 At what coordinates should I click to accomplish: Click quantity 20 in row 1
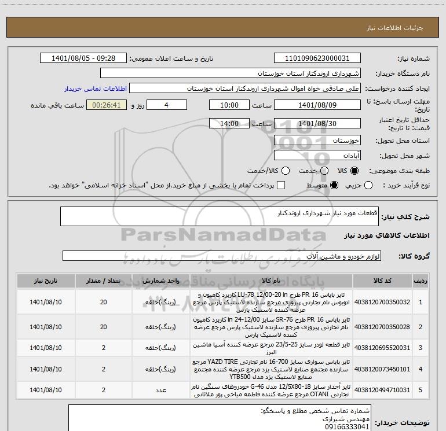104,302
